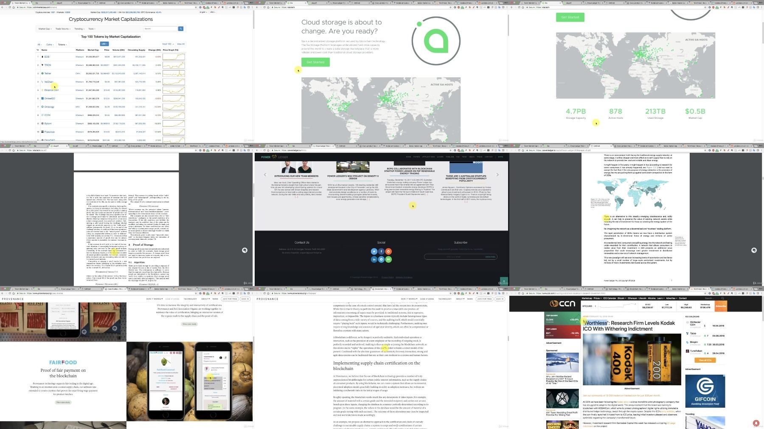Click View all ICOs on CCN
The height and width of the screenshot is (429, 764).
point(705,360)
